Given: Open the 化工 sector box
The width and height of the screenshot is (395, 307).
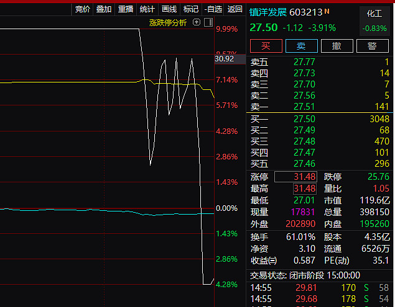Looking at the screenshot, I should (x=374, y=21).
